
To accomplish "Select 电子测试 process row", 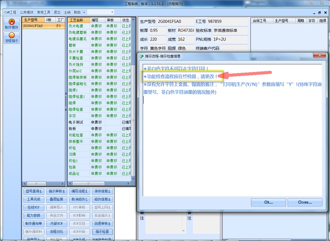I will point(99,122).
